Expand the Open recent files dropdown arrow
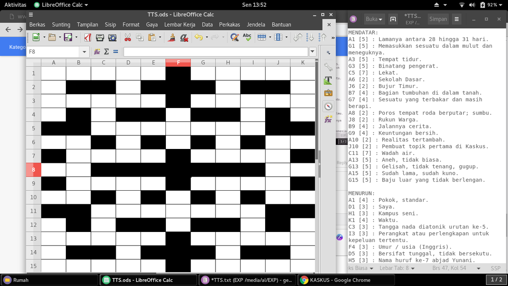The image size is (508, 286). coord(60,37)
